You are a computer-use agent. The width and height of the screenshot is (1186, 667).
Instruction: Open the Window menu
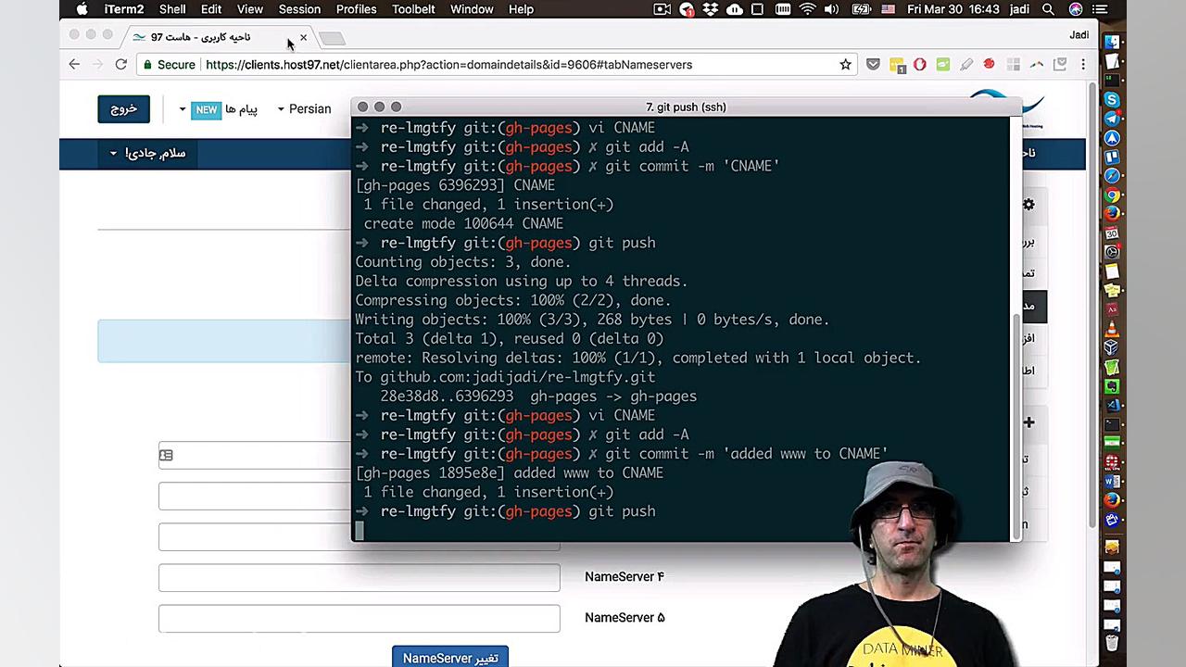coord(472,9)
